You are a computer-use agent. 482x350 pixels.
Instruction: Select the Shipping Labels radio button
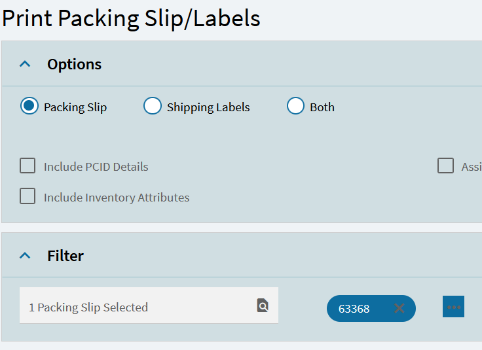pyautogui.click(x=153, y=106)
